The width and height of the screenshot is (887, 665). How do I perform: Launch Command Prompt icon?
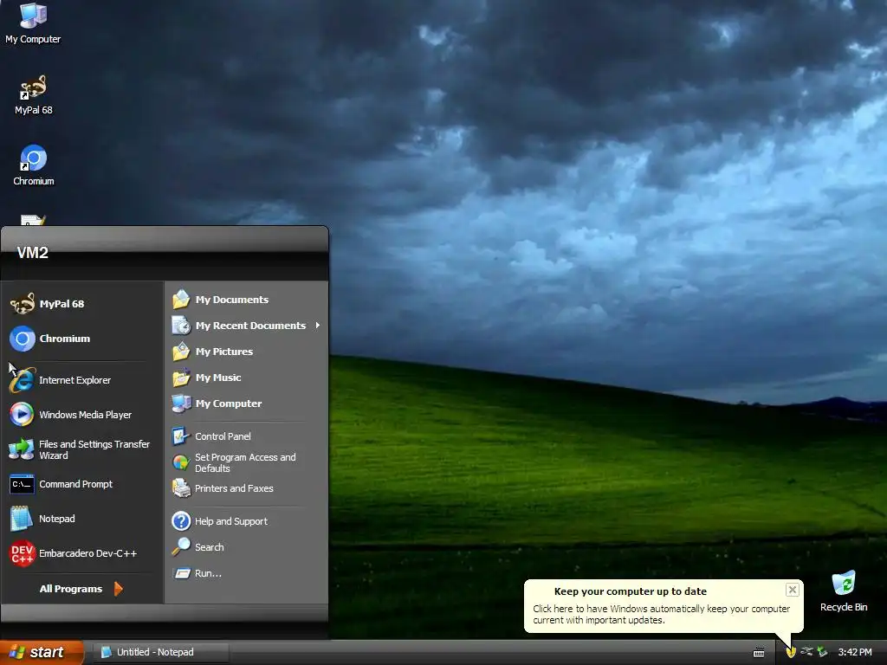click(x=22, y=484)
